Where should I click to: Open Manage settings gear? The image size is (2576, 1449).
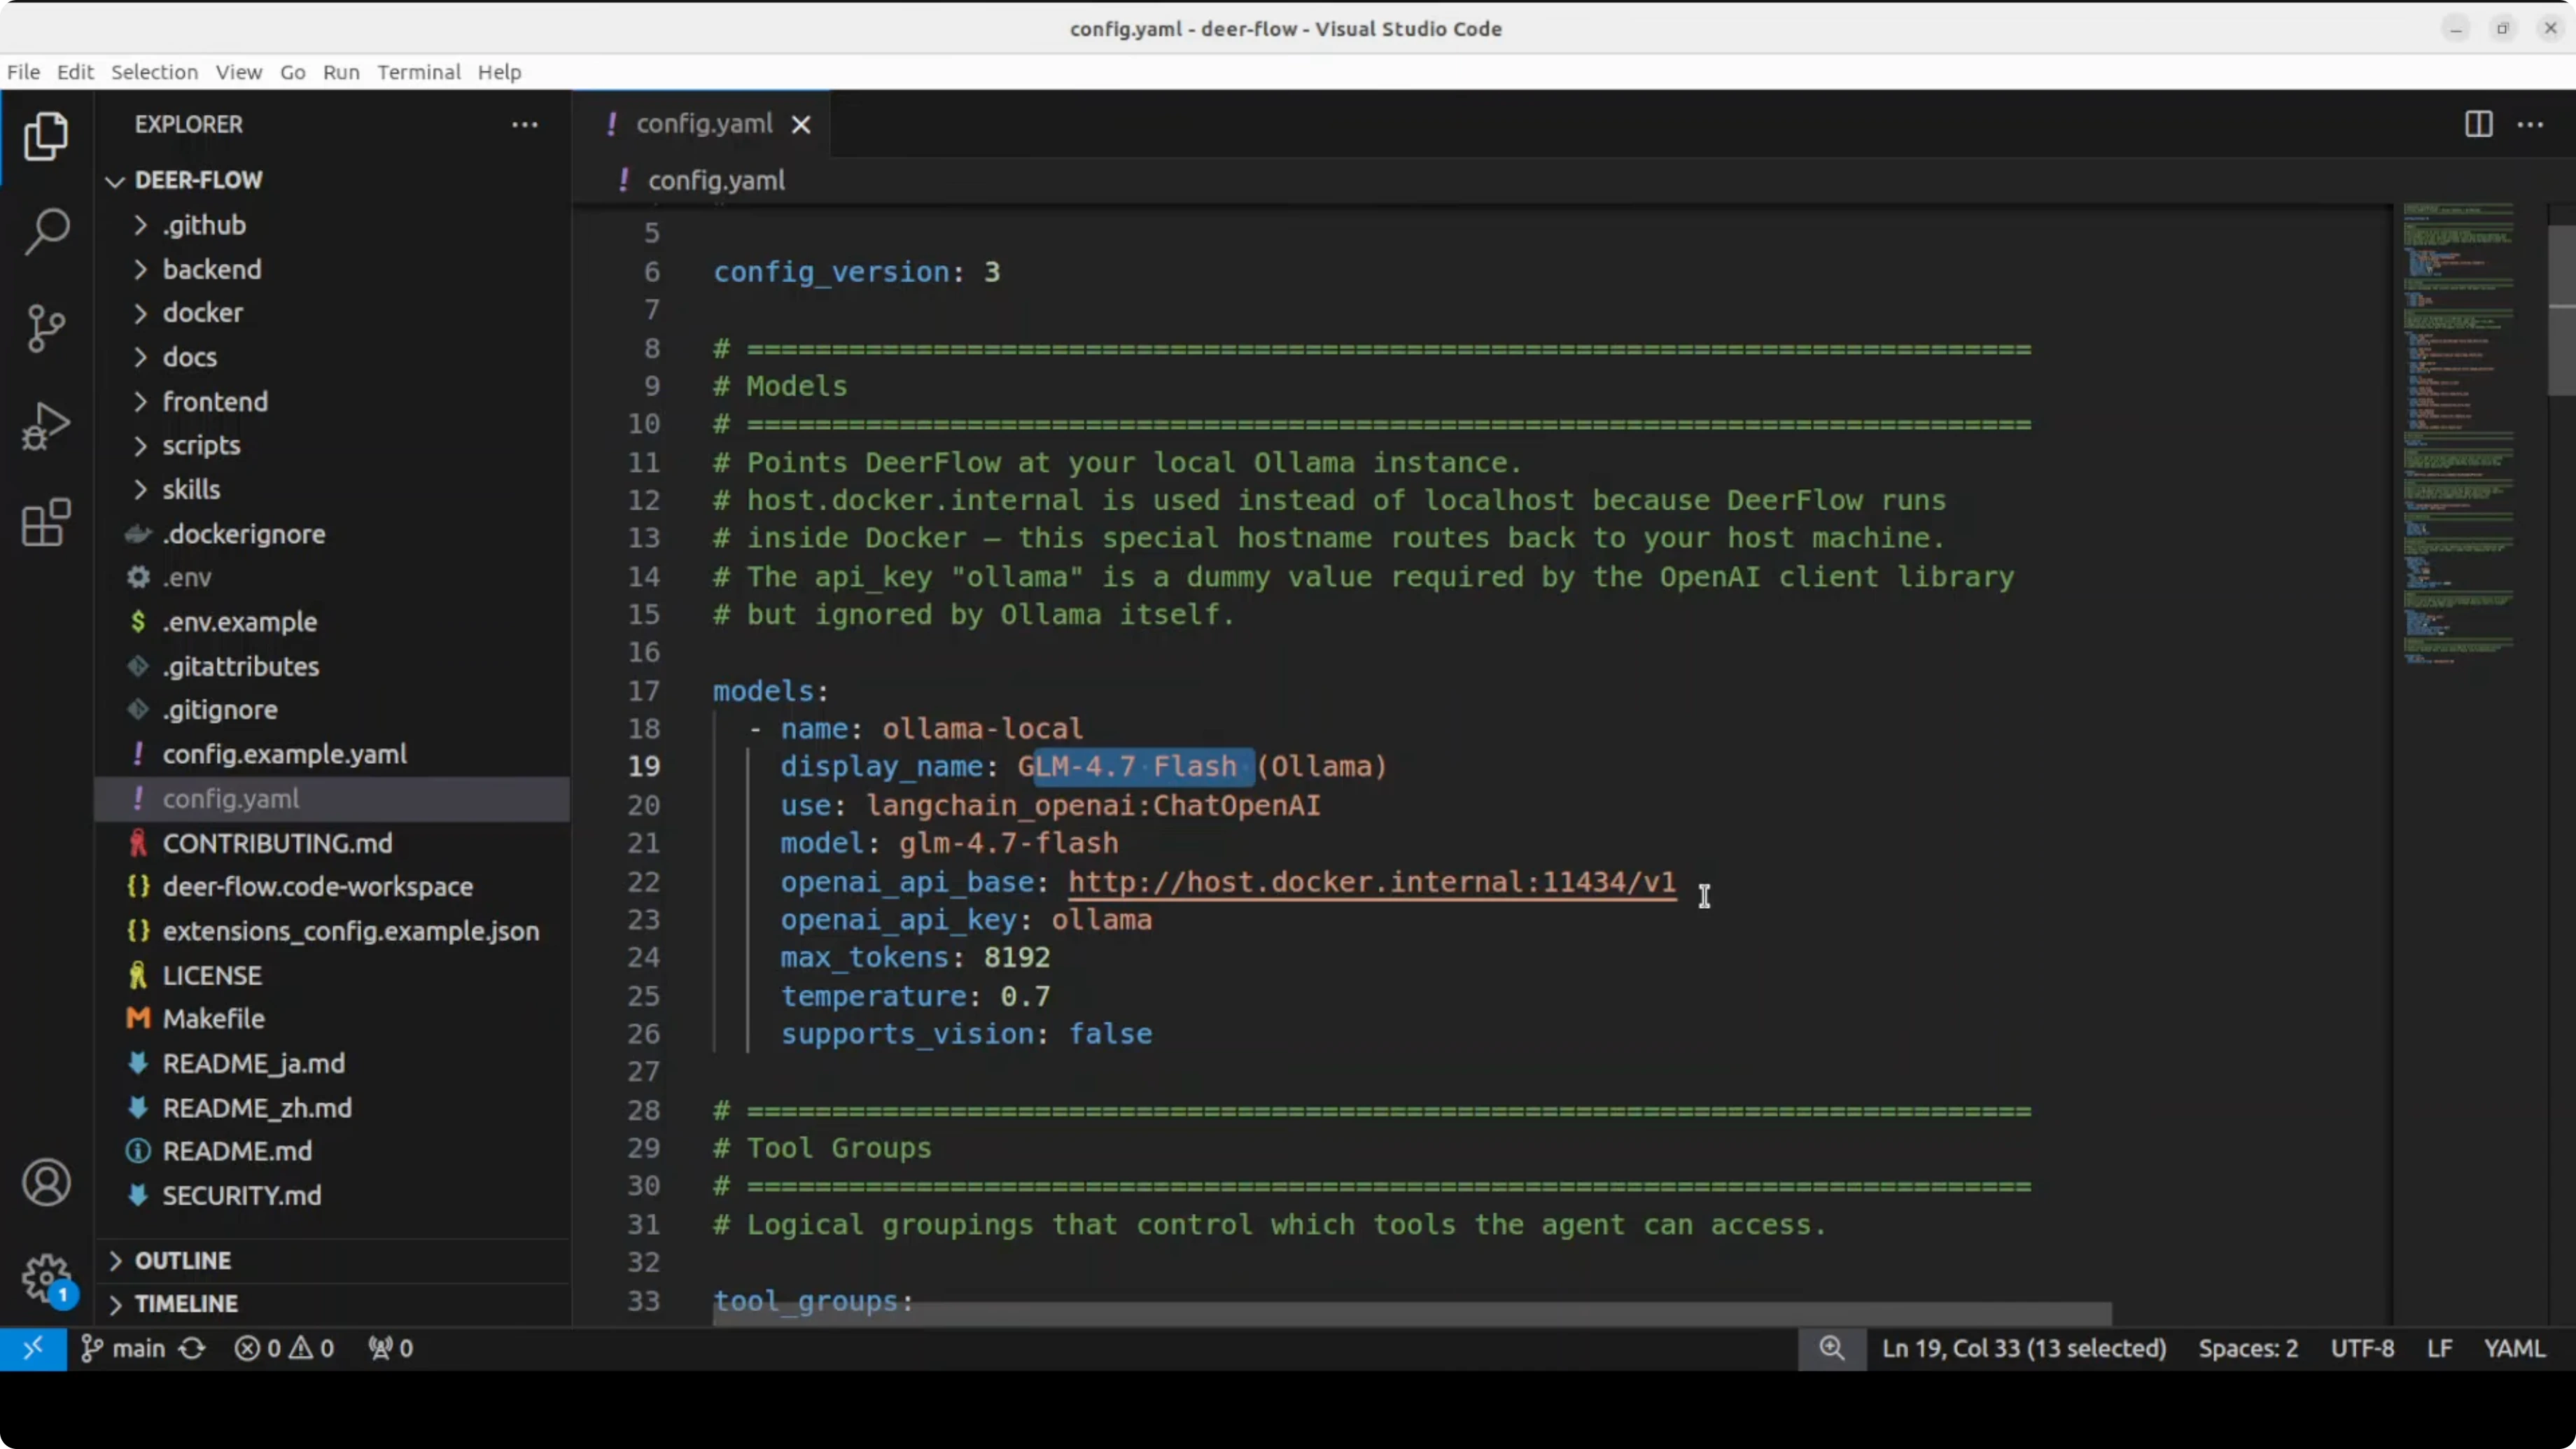coord(46,1278)
